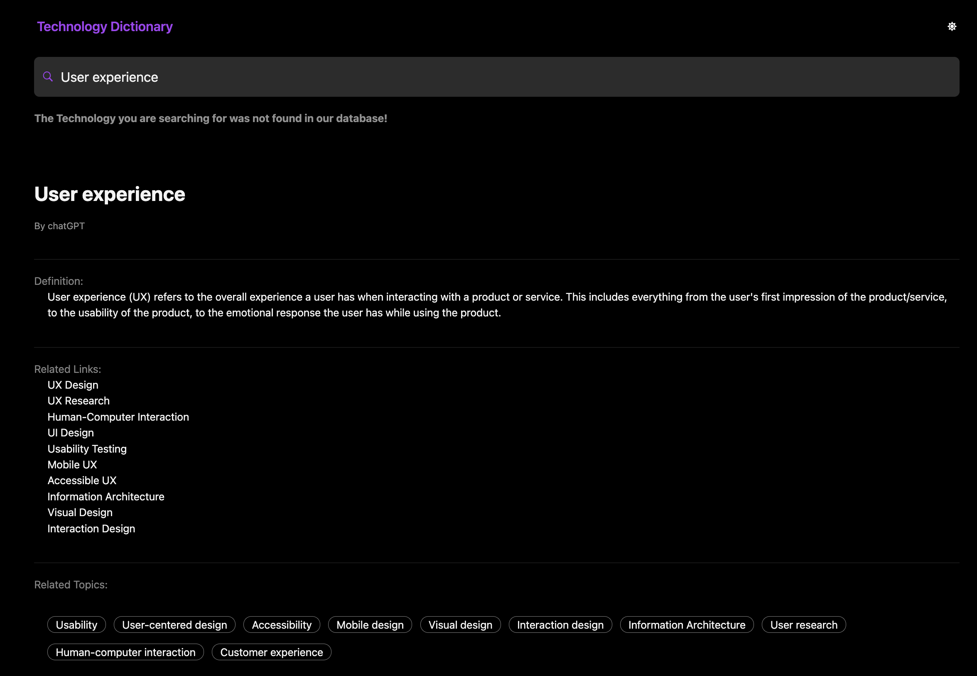Viewport: 977px width, 676px height.
Task: Open the UX Design related link
Action: pos(72,385)
